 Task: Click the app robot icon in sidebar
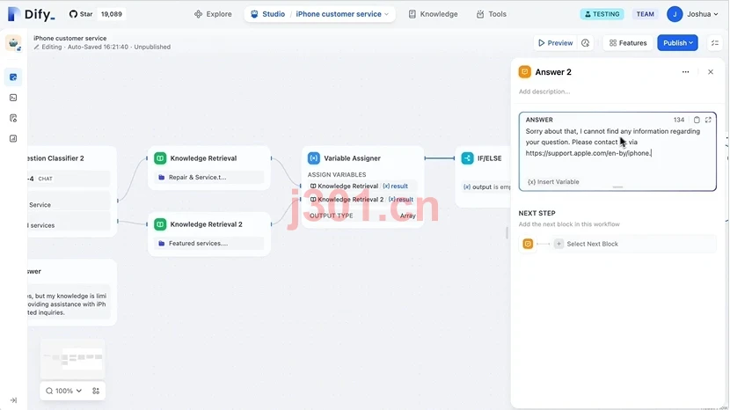point(13,43)
